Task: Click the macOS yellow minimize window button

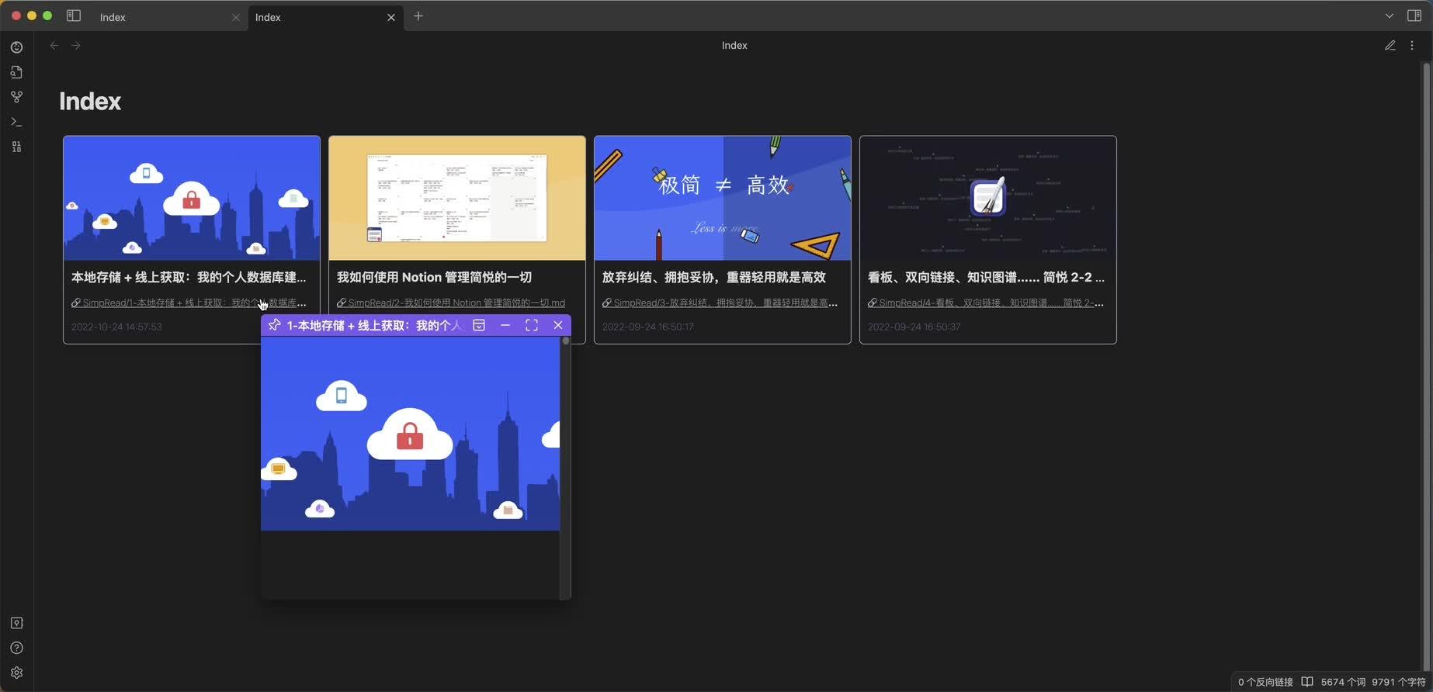Action: [x=32, y=16]
